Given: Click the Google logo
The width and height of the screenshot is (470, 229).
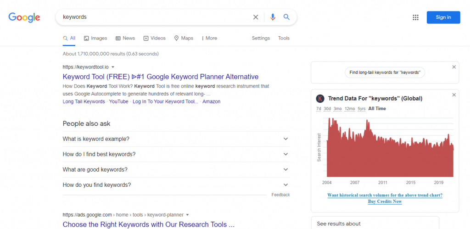Looking at the screenshot, I should pyautogui.click(x=24, y=17).
